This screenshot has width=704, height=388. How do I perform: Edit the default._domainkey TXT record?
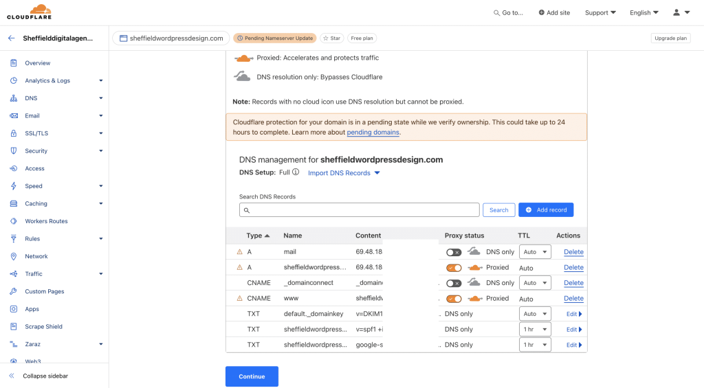574,314
